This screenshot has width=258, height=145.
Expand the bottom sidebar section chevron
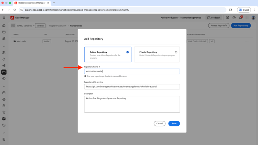click(4, 133)
